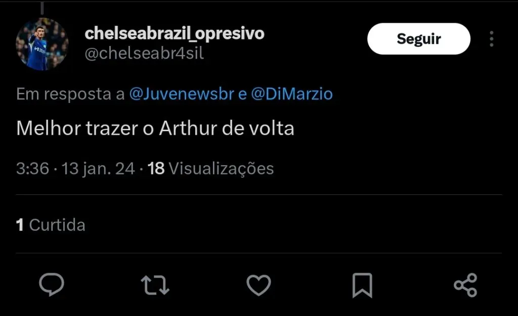Click the "Em resposta a" label

point(70,94)
